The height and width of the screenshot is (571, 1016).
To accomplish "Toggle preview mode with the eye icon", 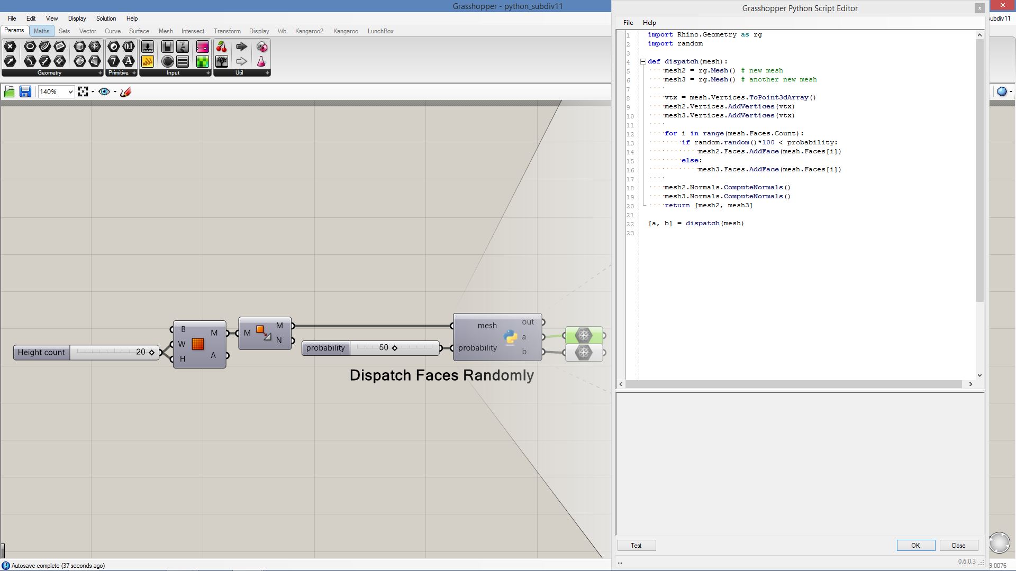I will 104,92.
